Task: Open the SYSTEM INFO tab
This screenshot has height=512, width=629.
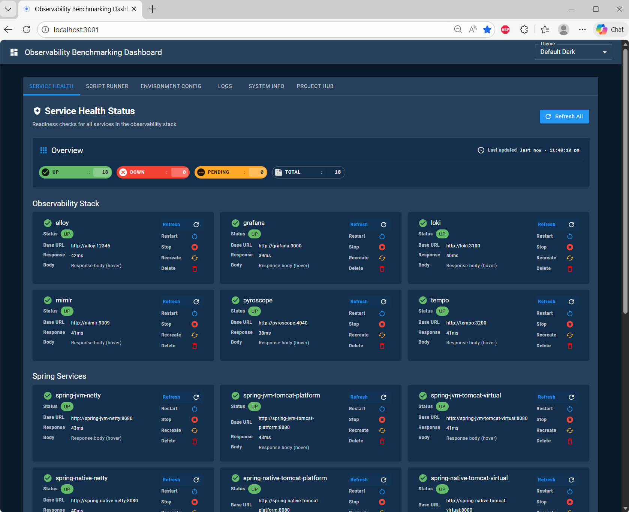Action: tap(266, 86)
